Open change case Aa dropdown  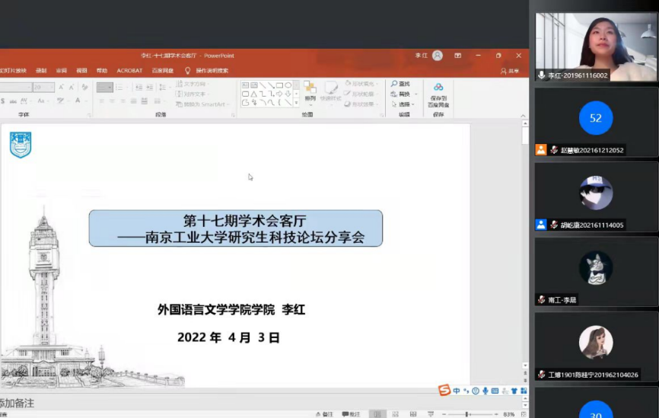[x=42, y=101]
